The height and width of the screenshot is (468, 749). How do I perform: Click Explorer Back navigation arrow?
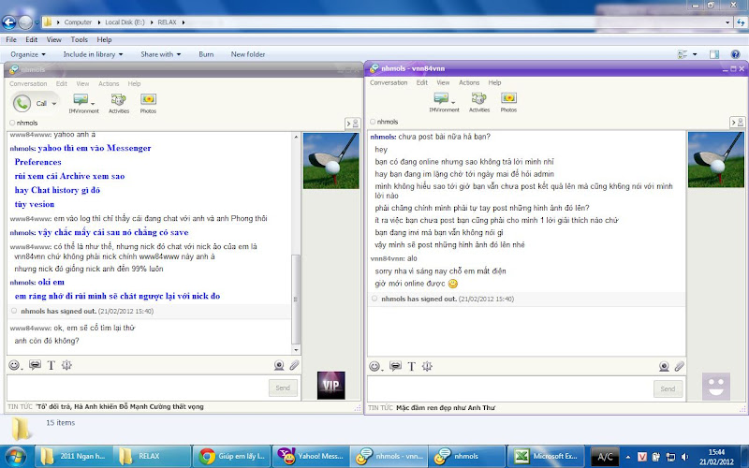pyautogui.click(x=9, y=22)
